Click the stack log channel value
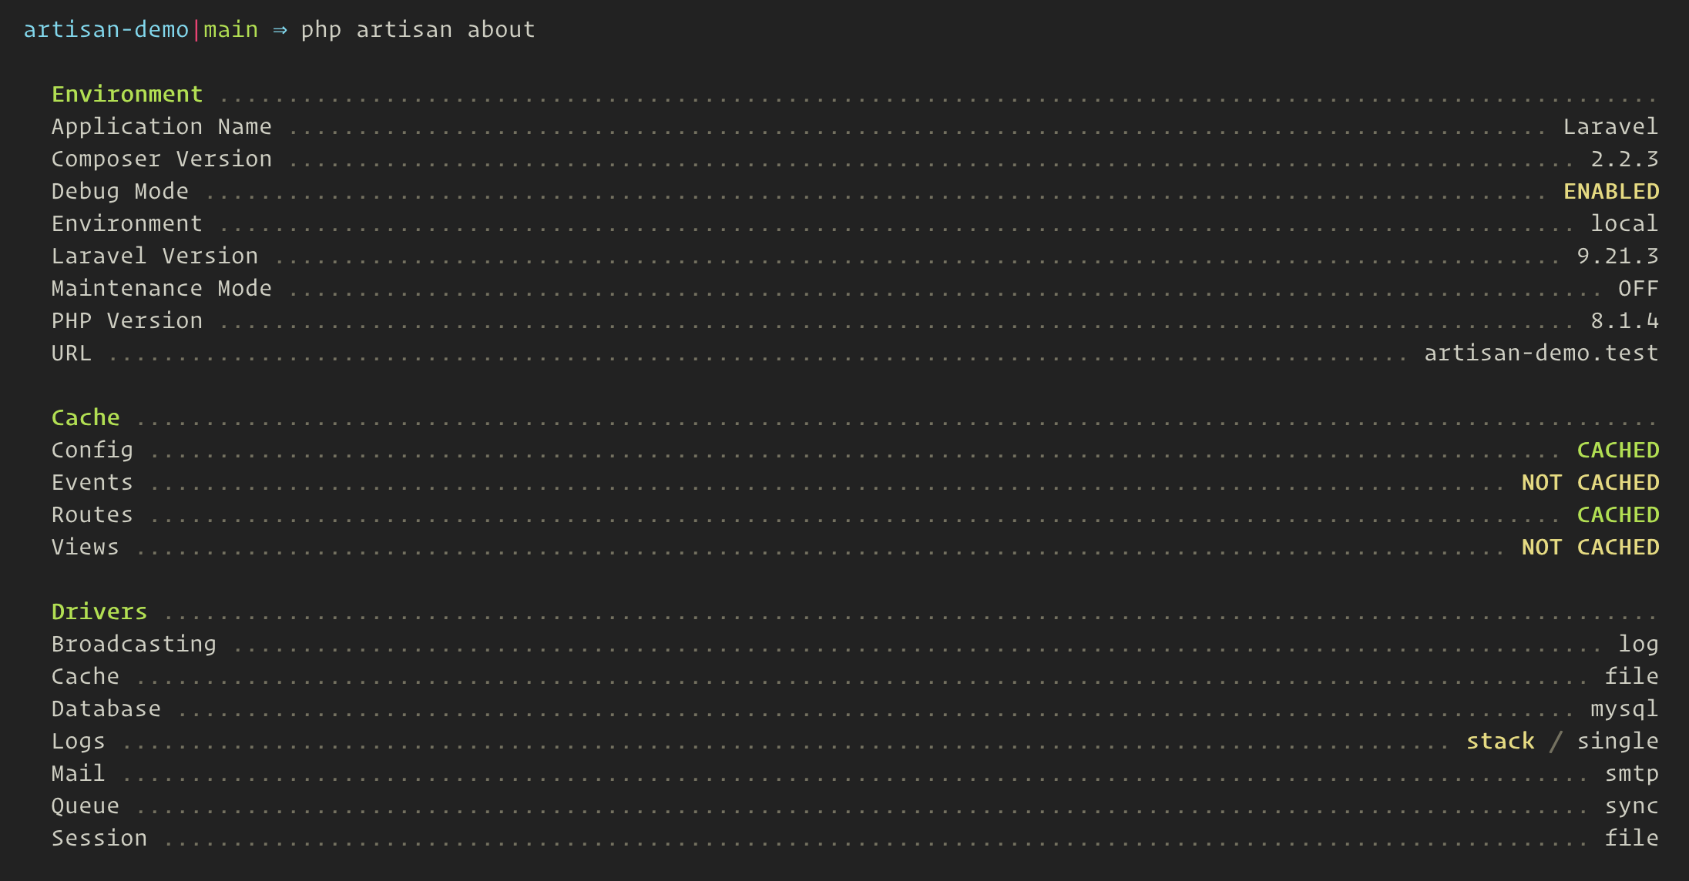This screenshot has width=1689, height=881. 1500,742
